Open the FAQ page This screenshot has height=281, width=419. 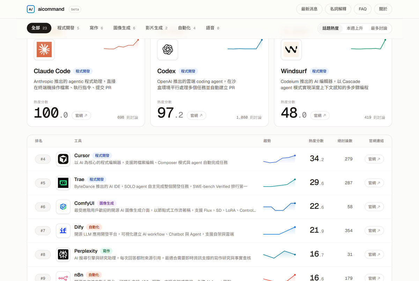coord(363,9)
